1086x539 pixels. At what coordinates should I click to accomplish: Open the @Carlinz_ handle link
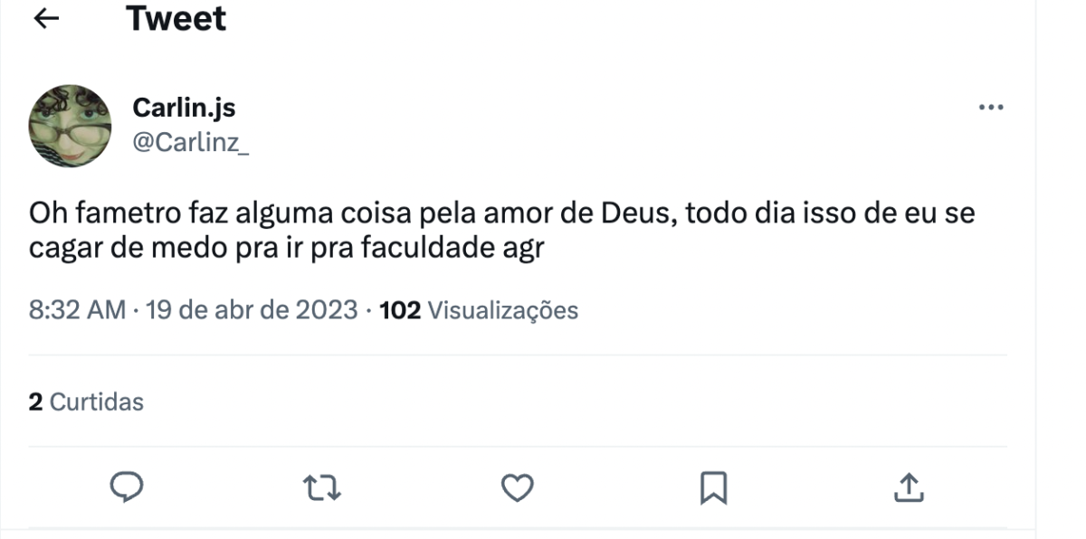[191, 142]
